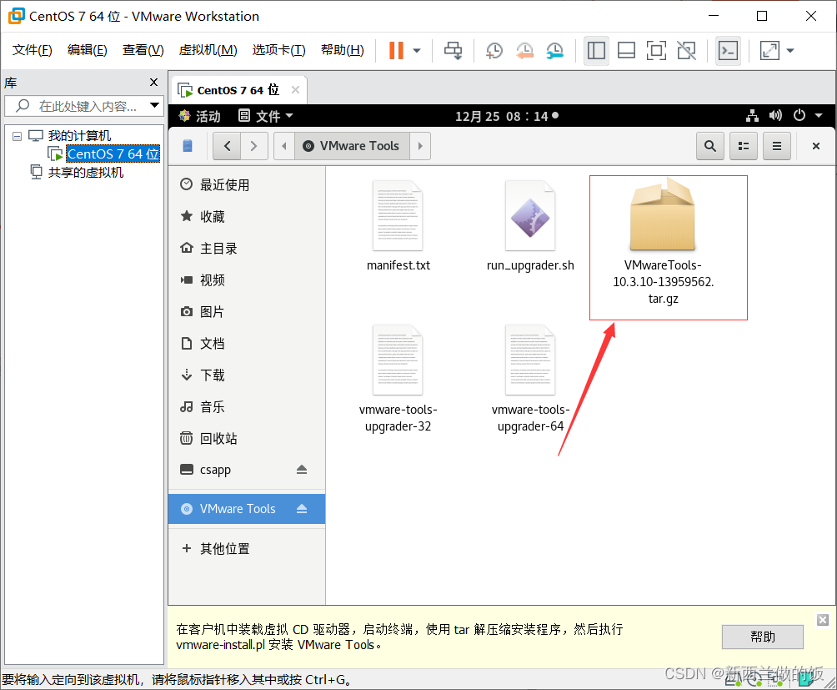Click the stretch guest display icon
This screenshot has width=837, height=690.
(x=769, y=51)
